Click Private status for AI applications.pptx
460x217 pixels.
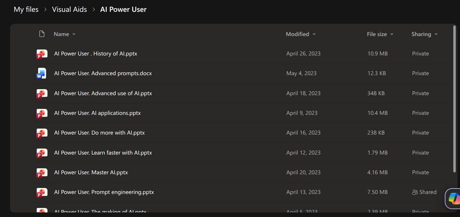(x=420, y=113)
